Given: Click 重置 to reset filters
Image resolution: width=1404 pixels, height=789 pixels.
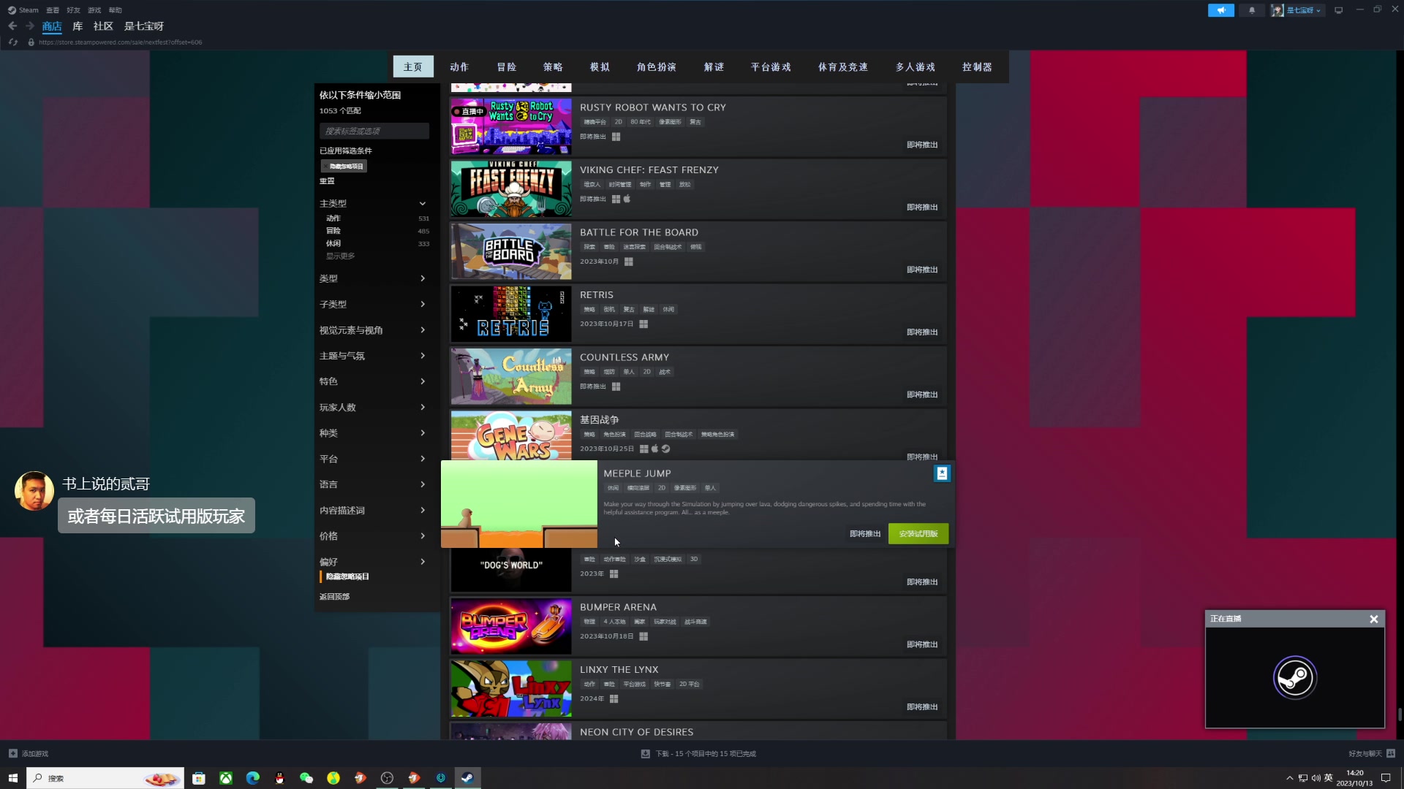Looking at the screenshot, I should (x=327, y=181).
